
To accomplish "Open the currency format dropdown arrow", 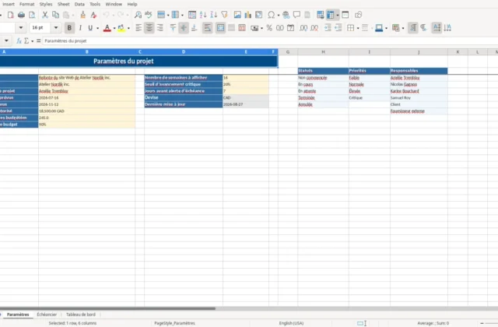I will point(261,28).
